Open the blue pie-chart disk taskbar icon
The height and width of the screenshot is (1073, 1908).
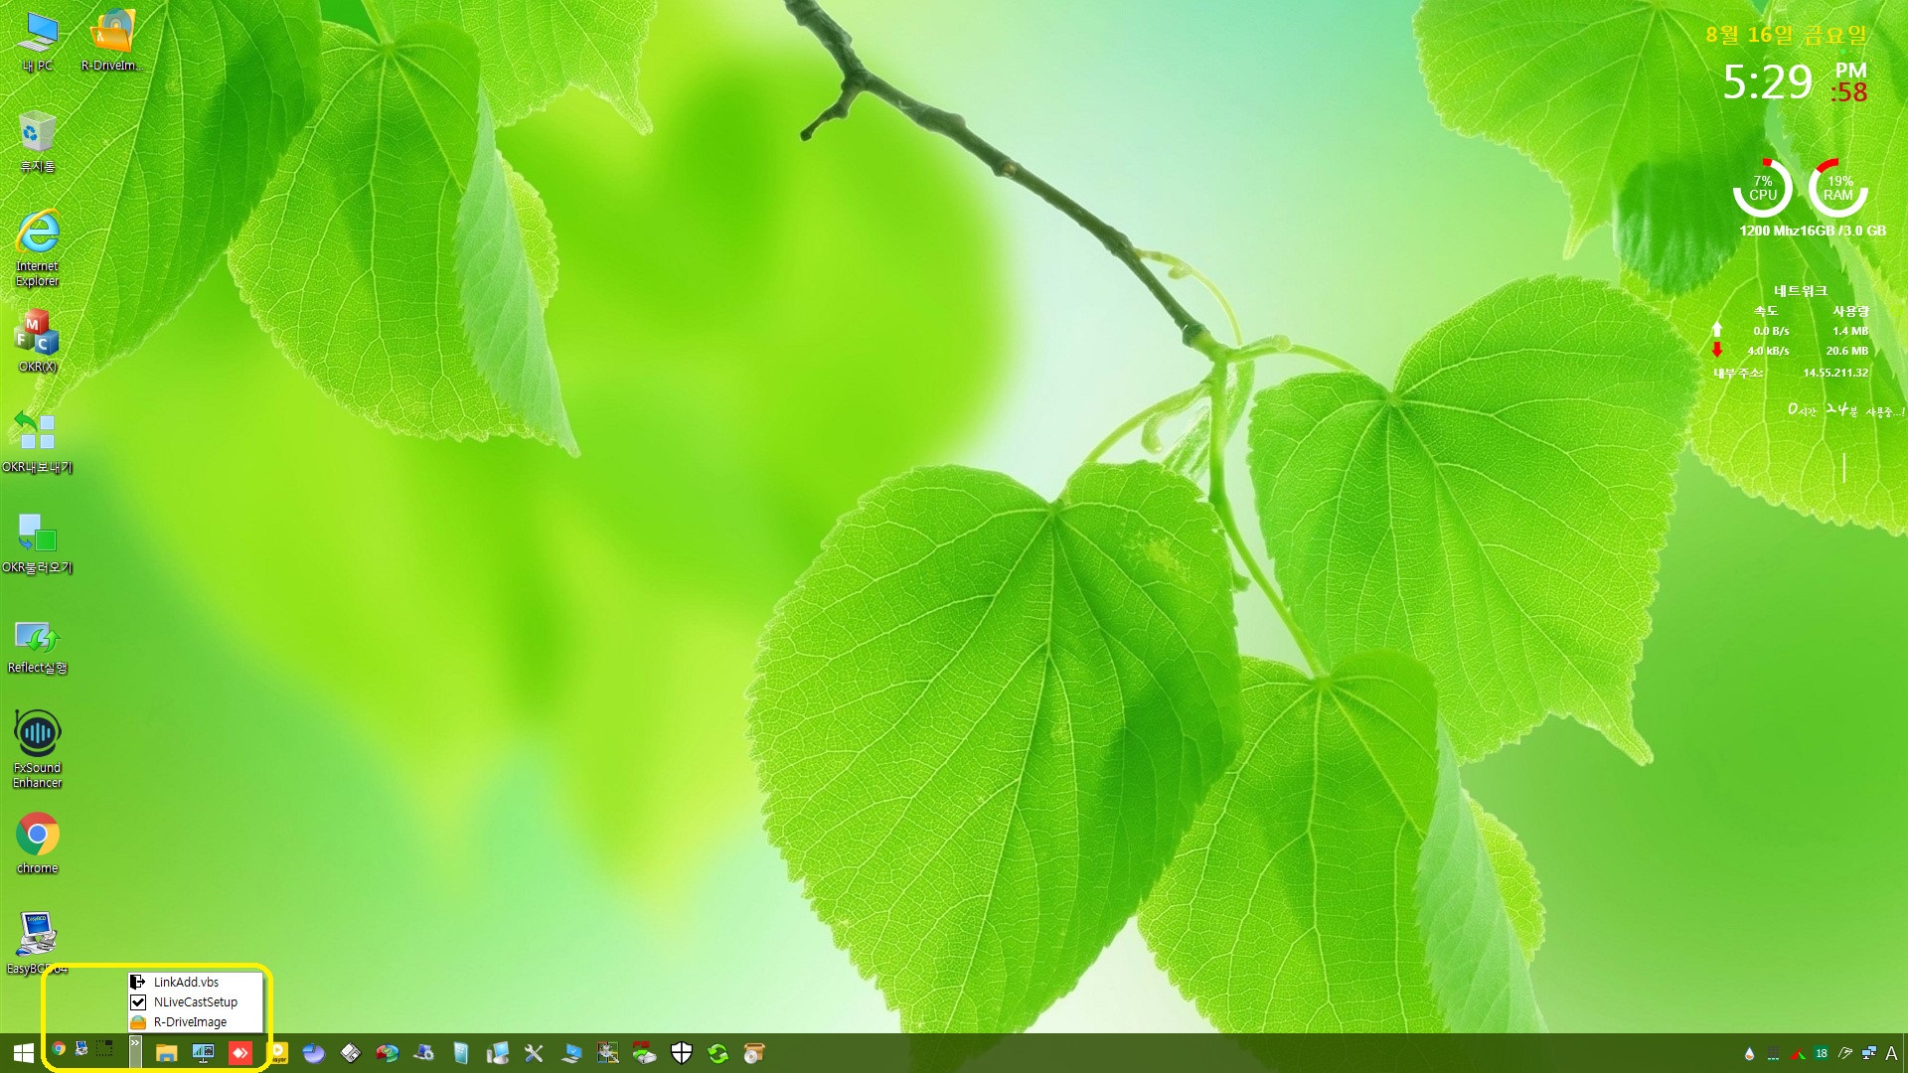coord(314,1053)
